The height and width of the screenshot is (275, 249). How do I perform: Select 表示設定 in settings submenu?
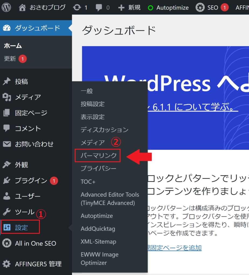(x=93, y=117)
